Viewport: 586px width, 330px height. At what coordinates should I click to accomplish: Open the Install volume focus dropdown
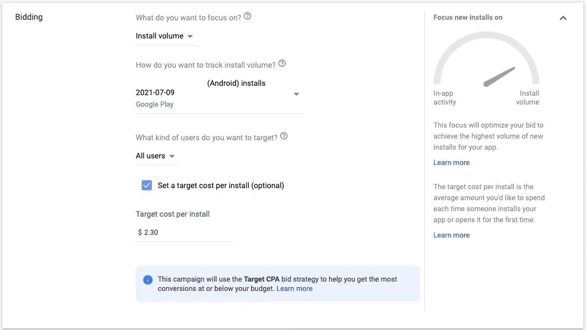tap(165, 36)
